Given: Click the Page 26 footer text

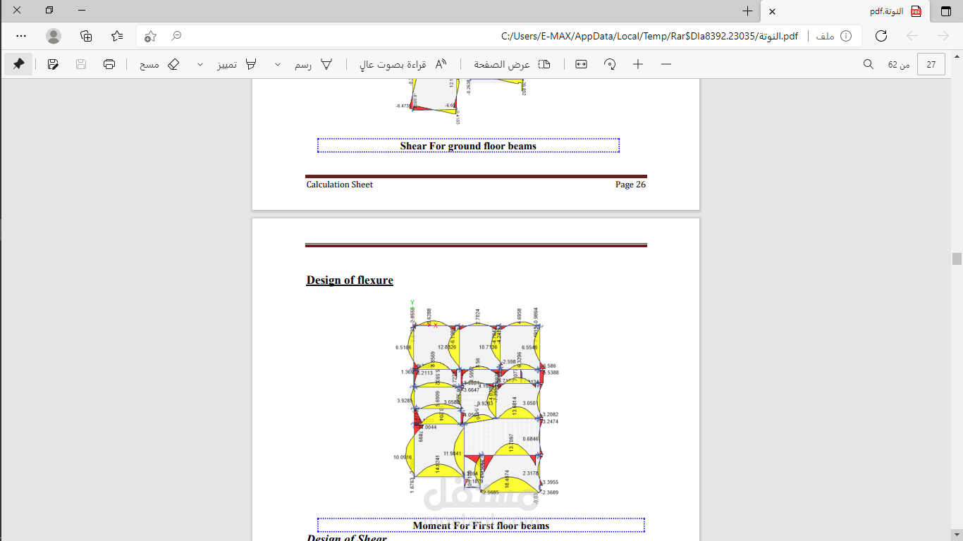Looking at the screenshot, I should (630, 185).
